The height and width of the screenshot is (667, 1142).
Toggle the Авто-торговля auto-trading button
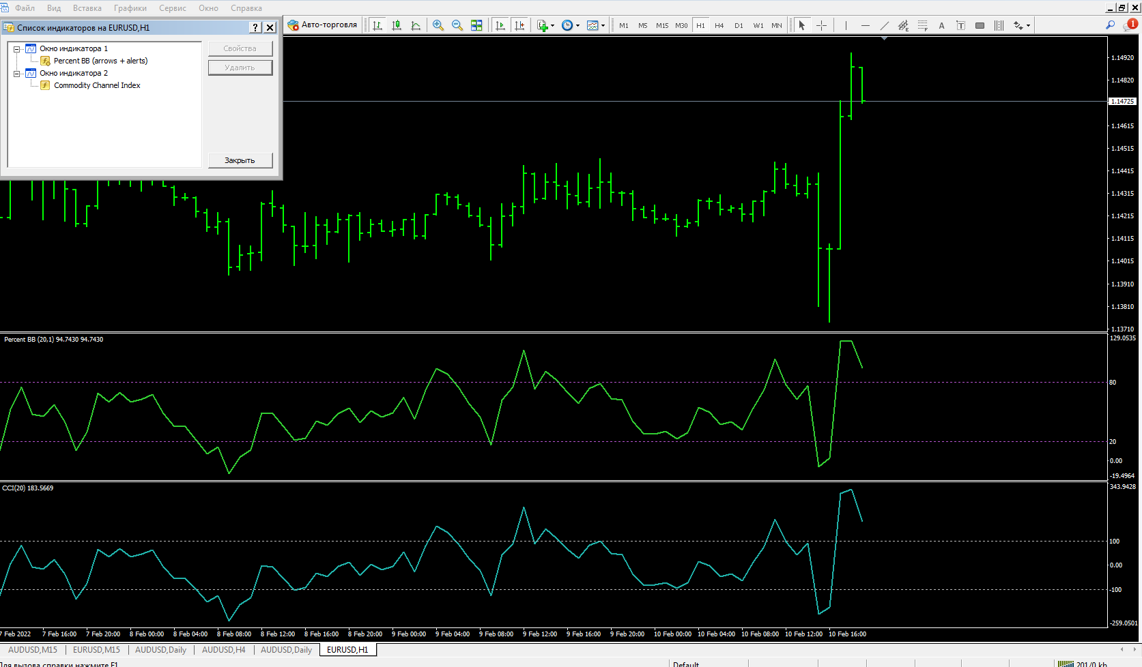322,25
